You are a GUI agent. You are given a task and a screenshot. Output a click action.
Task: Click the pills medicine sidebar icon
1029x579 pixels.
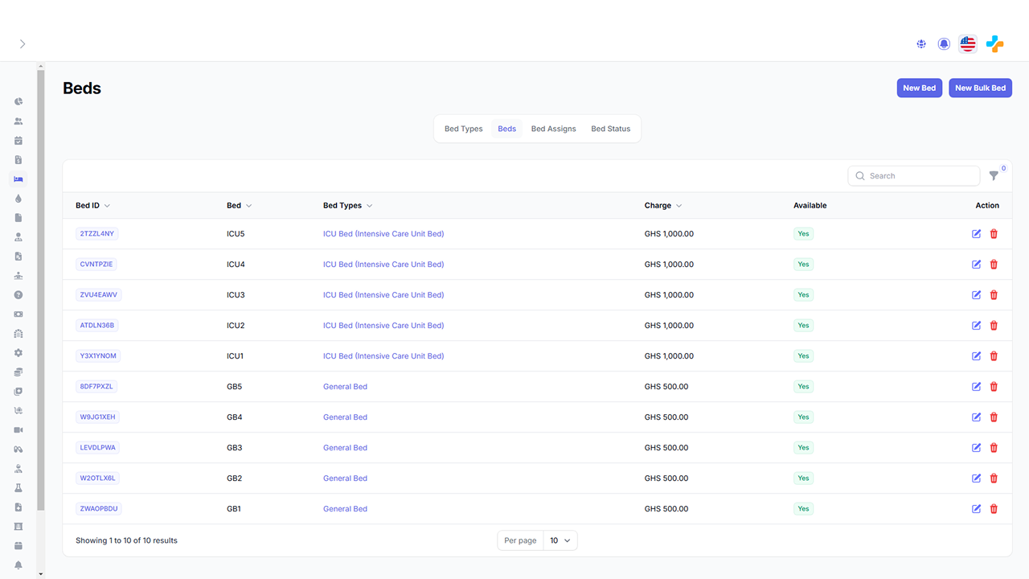(18, 450)
